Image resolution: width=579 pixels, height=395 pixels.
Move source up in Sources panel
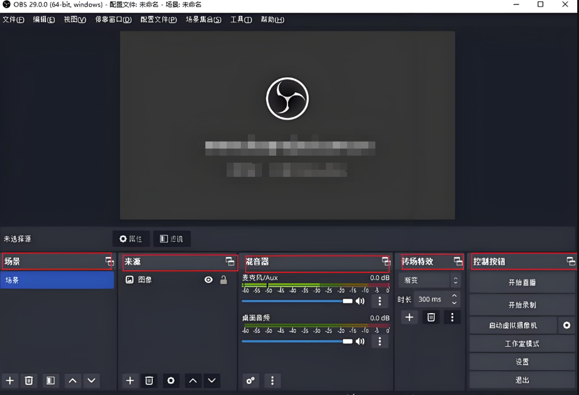pyautogui.click(x=193, y=381)
